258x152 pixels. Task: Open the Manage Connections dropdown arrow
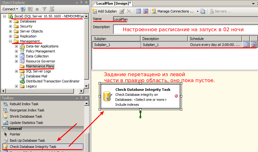click(198, 11)
